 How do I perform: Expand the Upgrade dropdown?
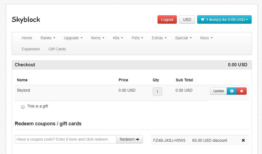(73, 38)
